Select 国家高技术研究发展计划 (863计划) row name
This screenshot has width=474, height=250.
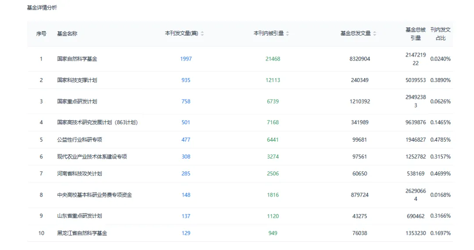[97, 122]
